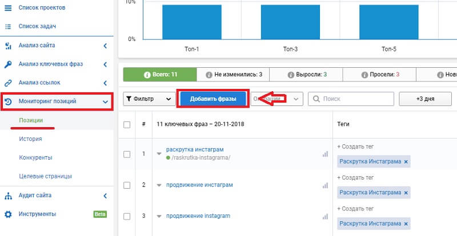
Task: Check the box for раскрутка инстаграм row
Action: point(127,154)
